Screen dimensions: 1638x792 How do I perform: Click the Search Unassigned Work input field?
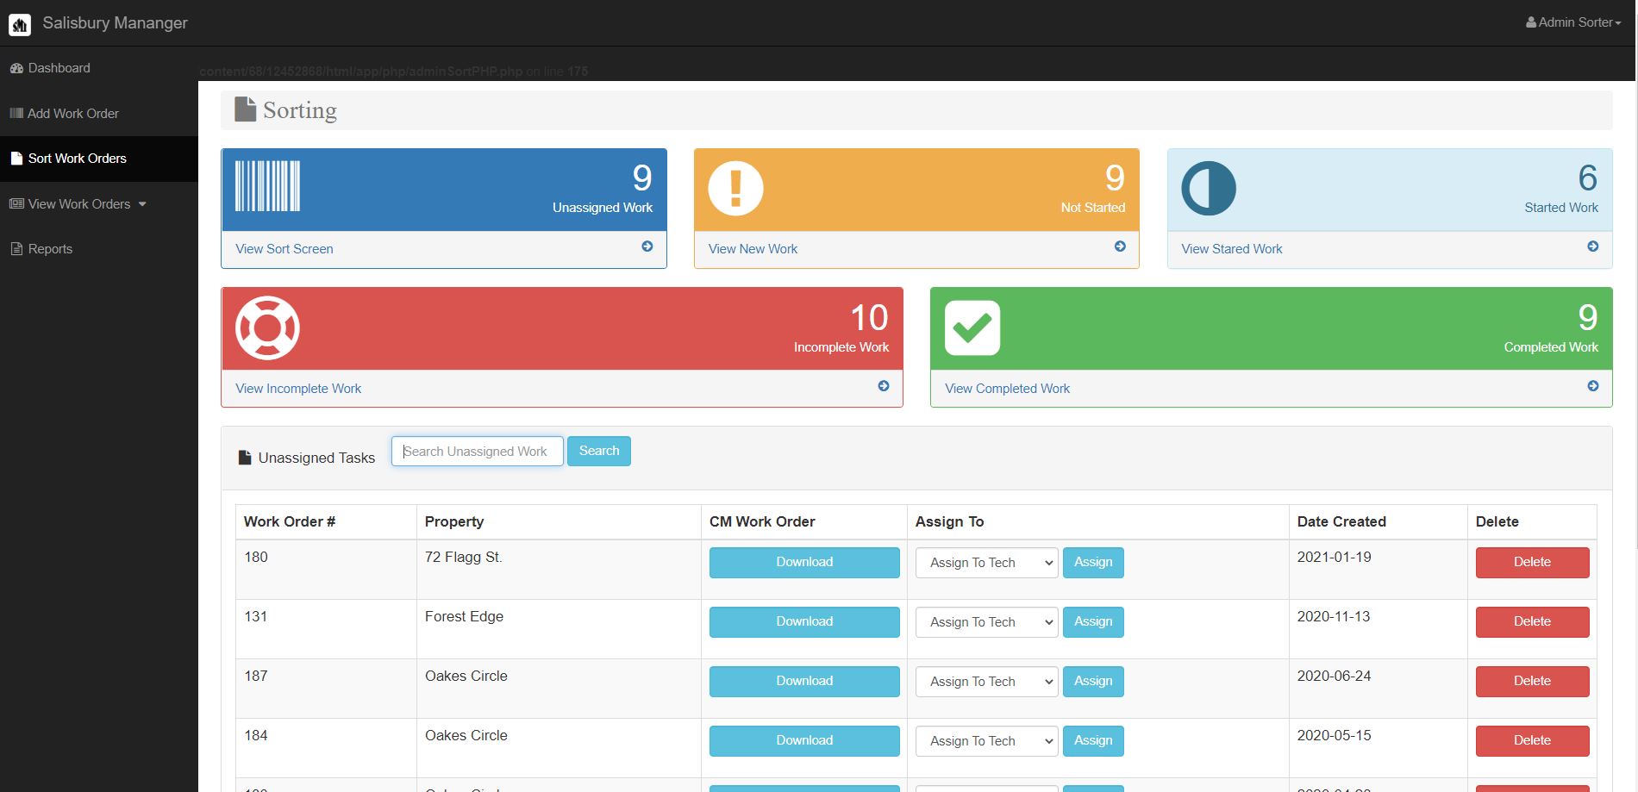(x=477, y=451)
